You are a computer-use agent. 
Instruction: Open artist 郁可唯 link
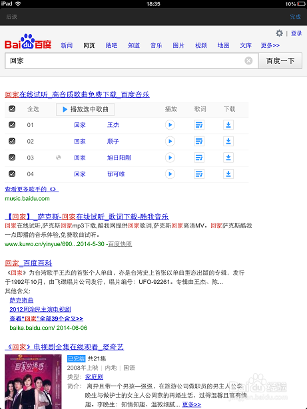click(116, 174)
